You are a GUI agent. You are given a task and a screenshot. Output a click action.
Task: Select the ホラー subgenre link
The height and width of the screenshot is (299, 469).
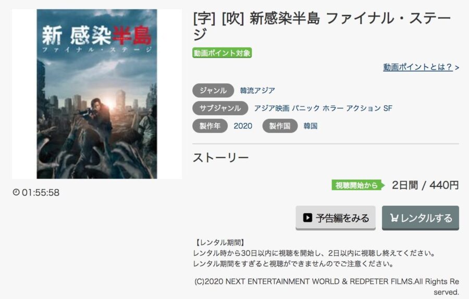[332, 108]
